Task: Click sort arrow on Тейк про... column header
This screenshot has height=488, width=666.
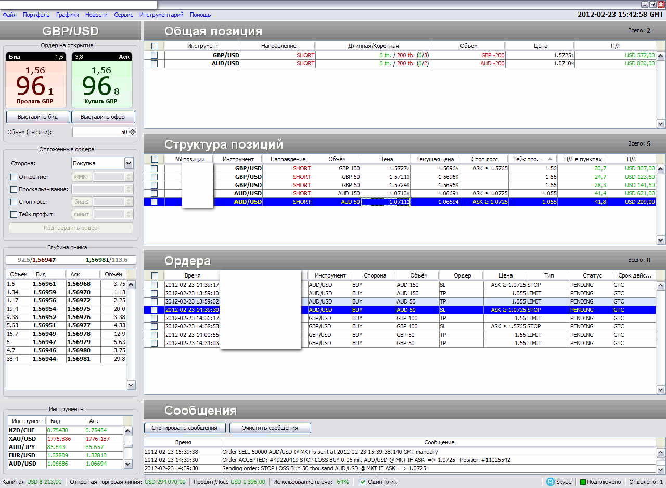Action: pyautogui.click(x=550, y=159)
